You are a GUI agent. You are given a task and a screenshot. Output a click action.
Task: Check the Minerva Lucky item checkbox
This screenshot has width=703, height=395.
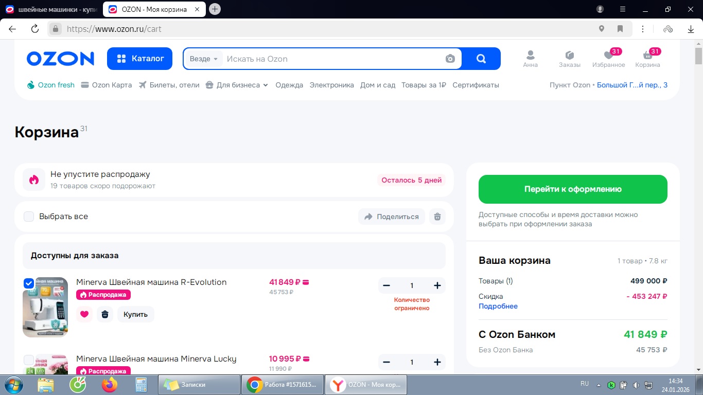[29, 360]
